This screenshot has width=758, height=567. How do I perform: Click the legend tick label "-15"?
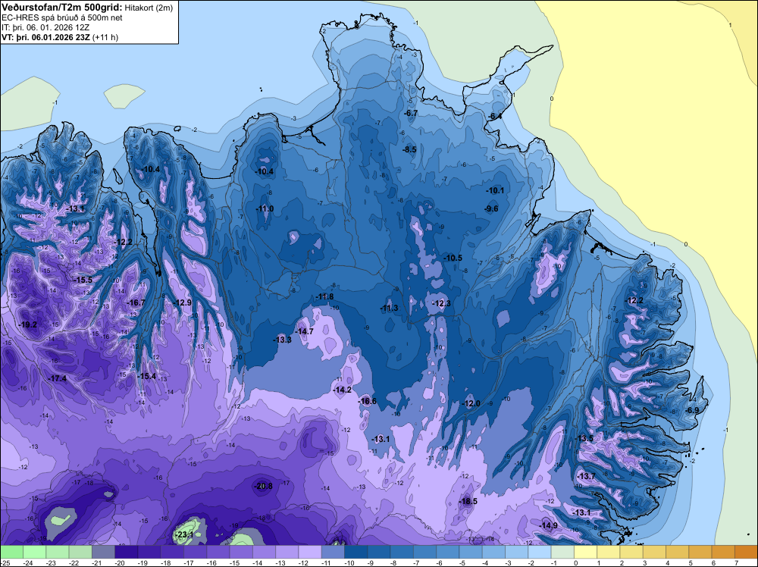(x=234, y=562)
